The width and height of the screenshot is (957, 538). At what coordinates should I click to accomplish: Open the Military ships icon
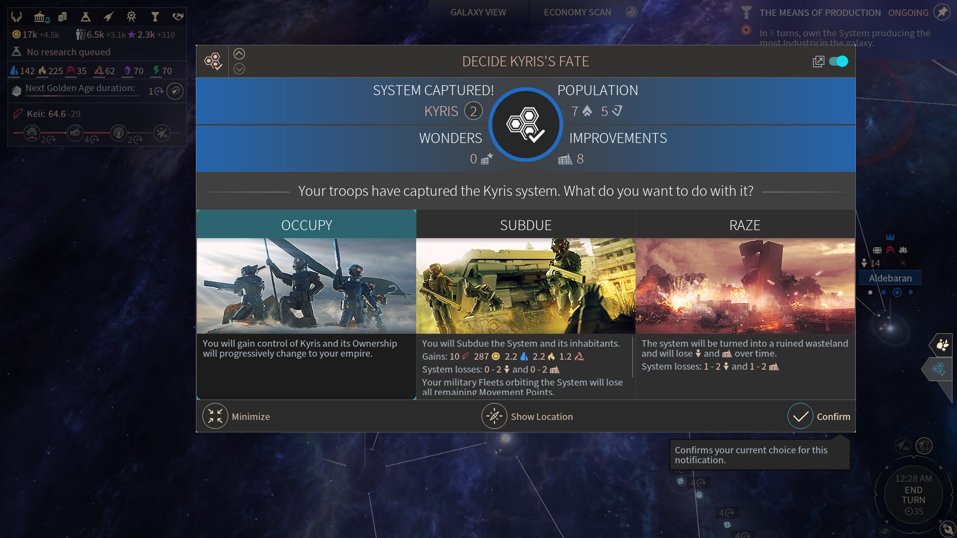point(108,17)
